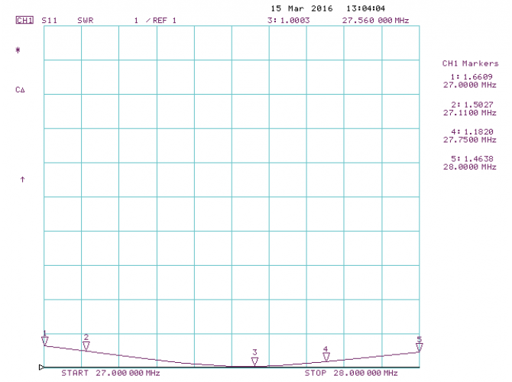Click the time 13:04:04

(x=365, y=8)
